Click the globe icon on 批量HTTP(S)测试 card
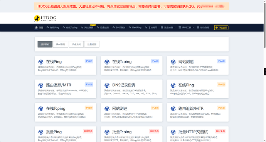Image resolution: width=266 pixels, height=142 pixels. coord(173,132)
